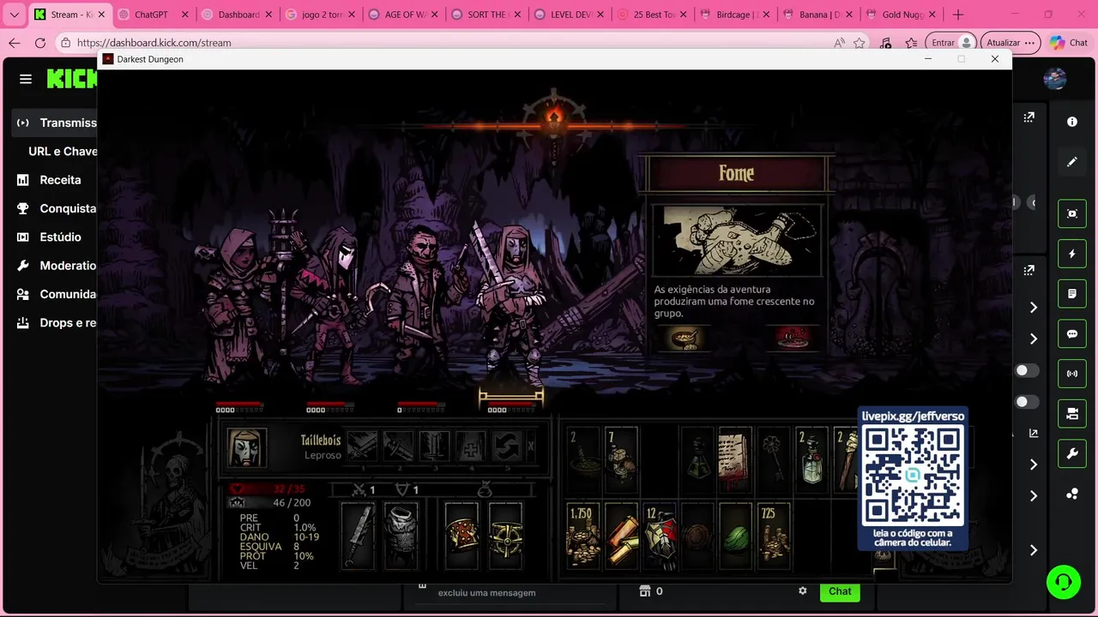Expand the chevron beside the three-dots icon
The image size is (1098, 617).
(1034, 496)
